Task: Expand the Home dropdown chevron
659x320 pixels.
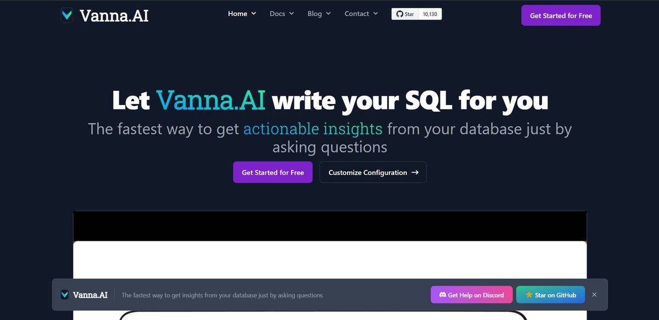Action: pos(254,14)
